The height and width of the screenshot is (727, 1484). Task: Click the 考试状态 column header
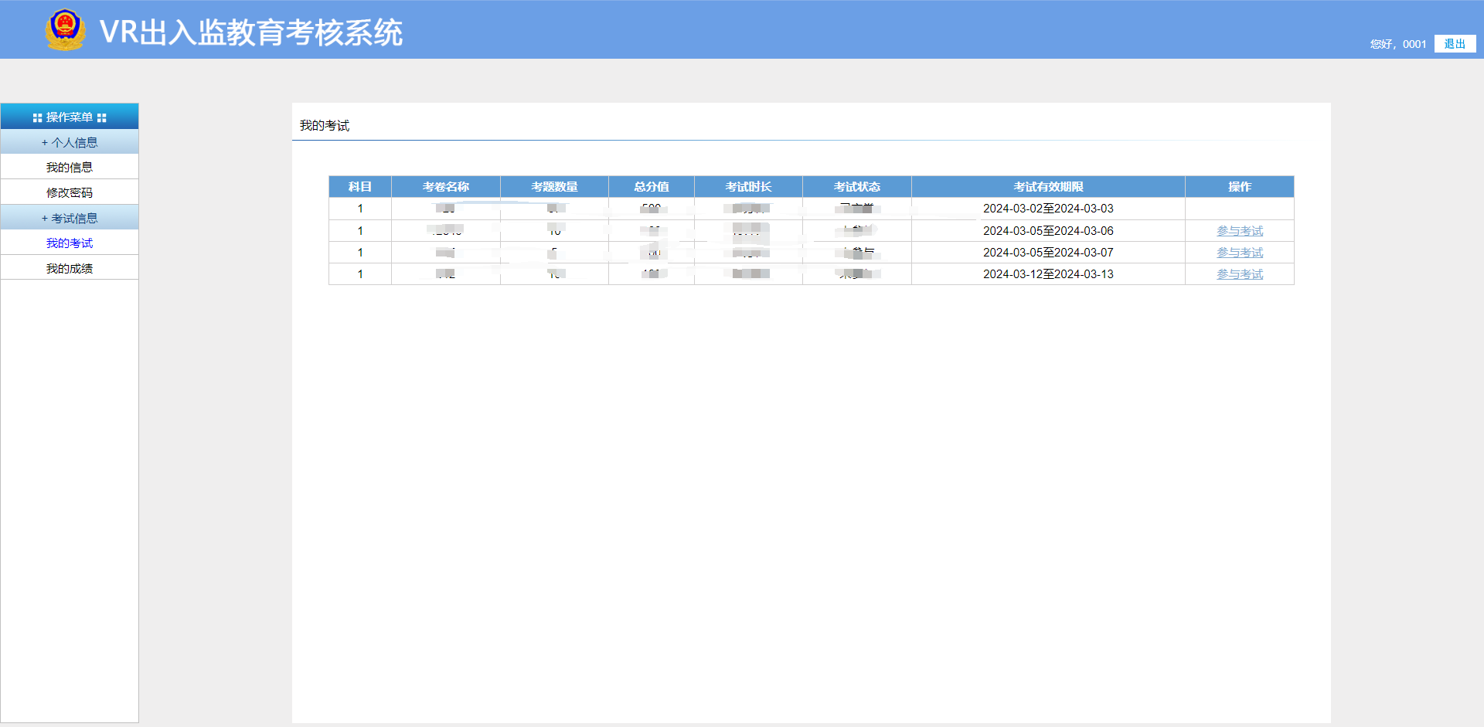tap(856, 187)
